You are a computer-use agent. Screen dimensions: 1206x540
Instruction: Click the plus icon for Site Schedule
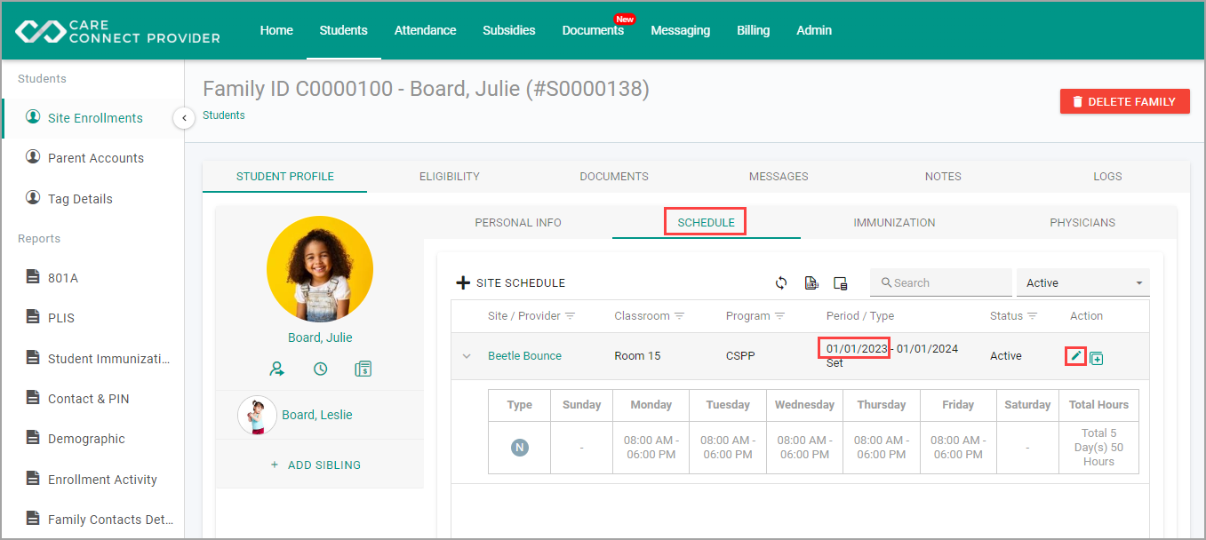point(462,283)
